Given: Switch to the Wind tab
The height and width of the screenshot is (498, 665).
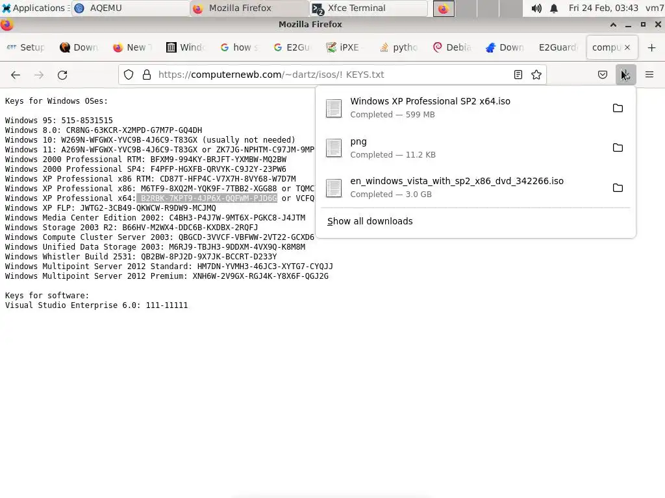Looking at the screenshot, I should coord(186,47).
